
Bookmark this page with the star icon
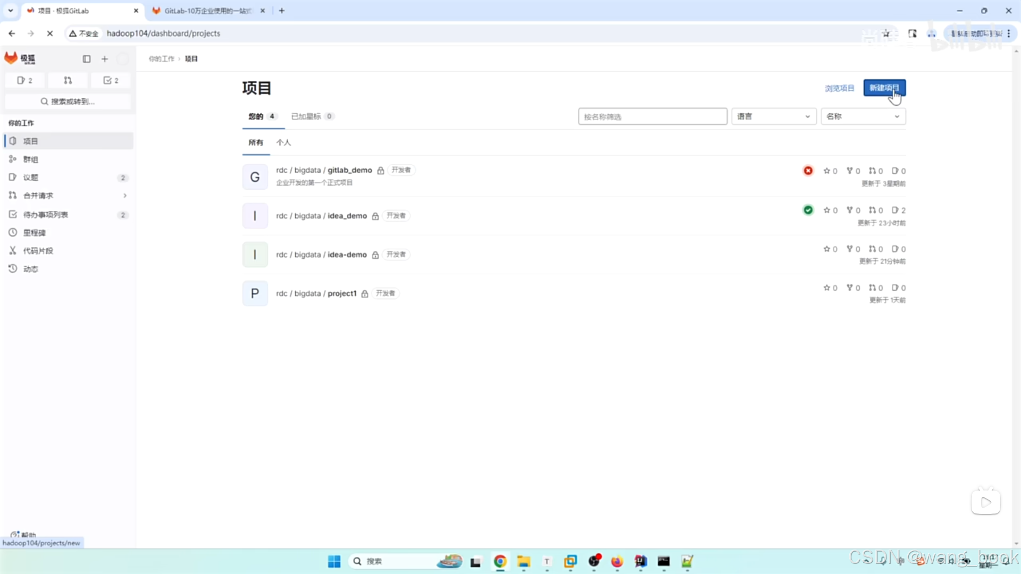(886, 33)
